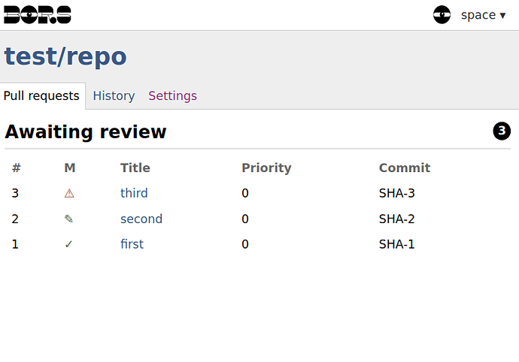Image resolution: width=519 pixels, height=362 pixels.
Task: Click the BORS logo in header
Action: [x=38, y=15]
